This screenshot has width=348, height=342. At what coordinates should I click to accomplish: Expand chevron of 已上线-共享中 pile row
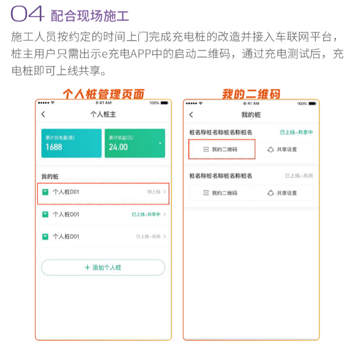165,214
